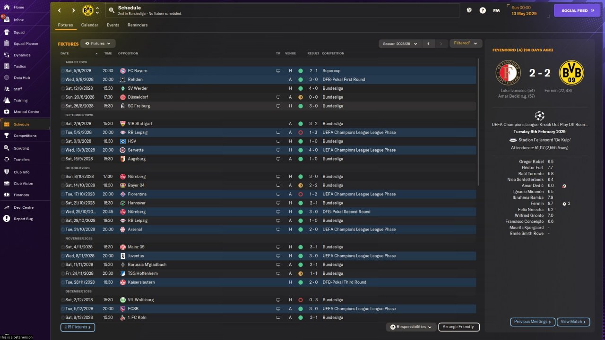Click the 13 May 2029 date display
605x340 pixels.
point(524,14)
